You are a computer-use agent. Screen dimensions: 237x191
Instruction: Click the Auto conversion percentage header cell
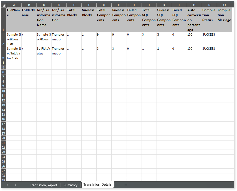[194, 20]
